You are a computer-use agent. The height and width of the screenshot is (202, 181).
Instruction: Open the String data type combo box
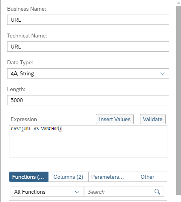pos(88,73)
